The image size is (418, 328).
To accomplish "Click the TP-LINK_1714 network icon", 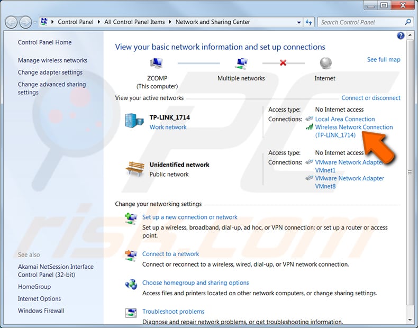I will (x=134, y=121).
